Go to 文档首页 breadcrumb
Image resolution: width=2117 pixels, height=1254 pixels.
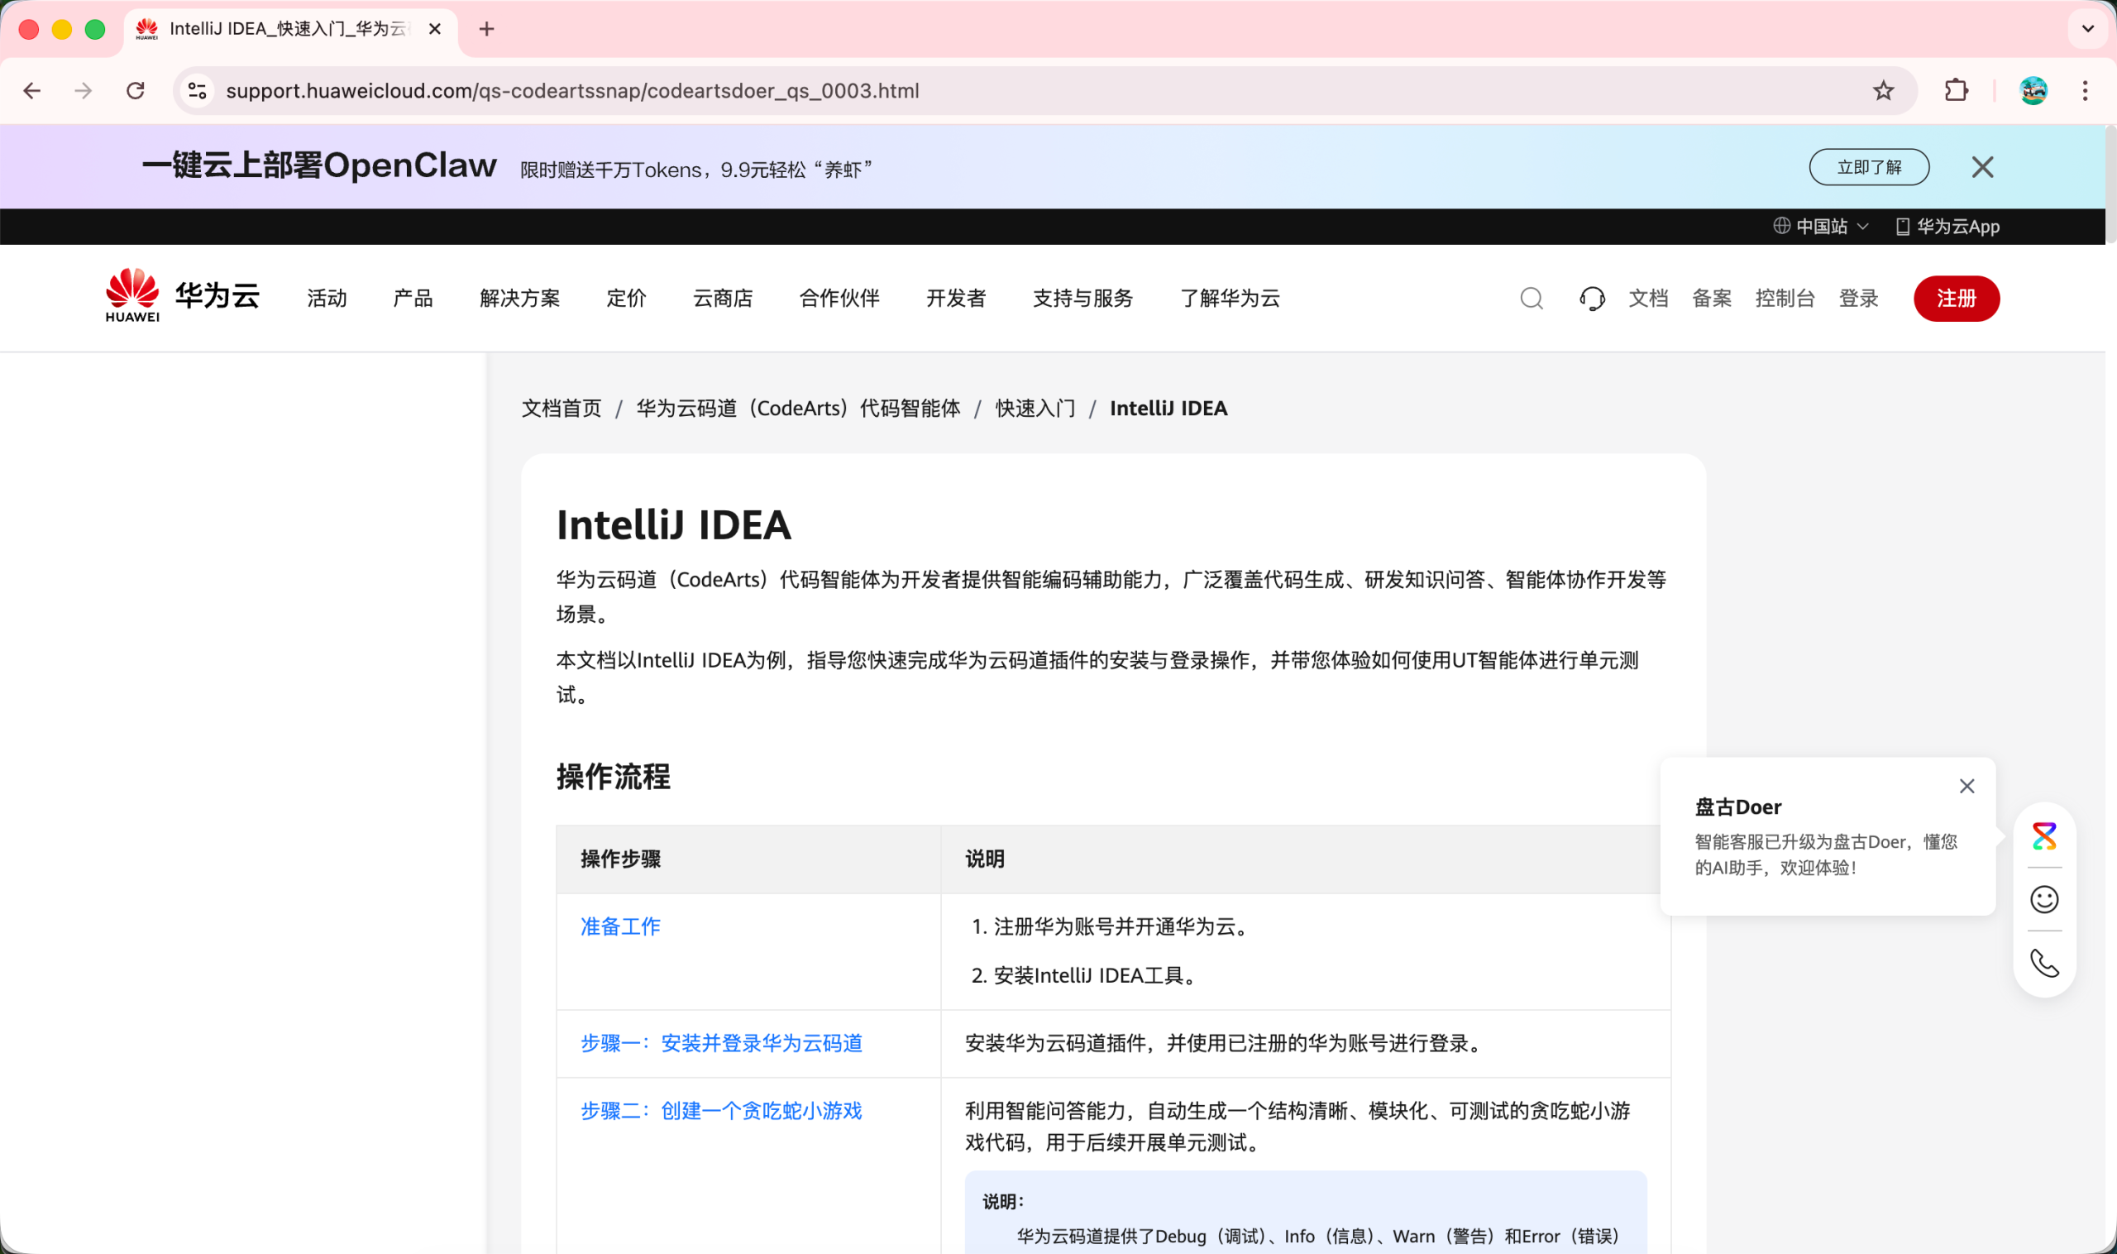[x=561, y=408]
